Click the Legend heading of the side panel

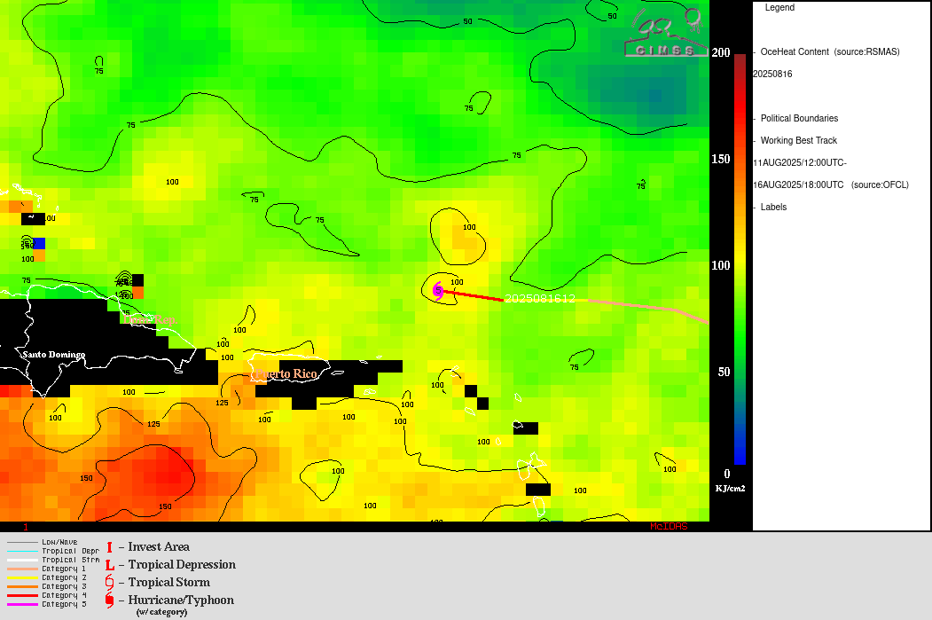pyautogui.click(x=779, y=8)
